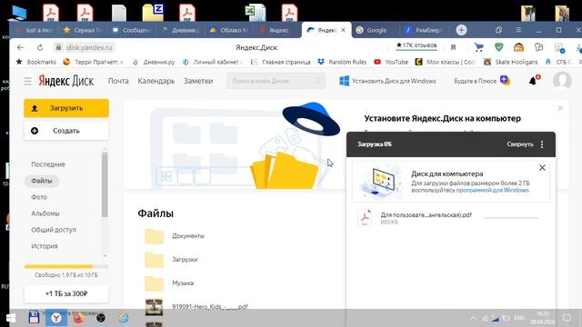Open the Yandex Disk hamburger menu
This screenshot has width=582, height=327.
[x=28, y=81]
